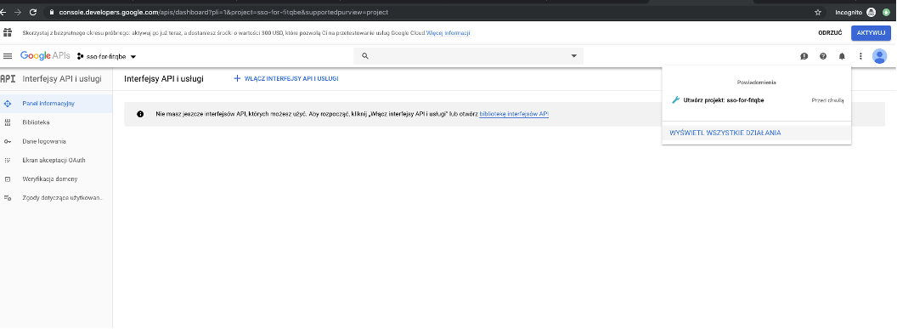Go back with the browser back arrow

click(x=3, y=12)
